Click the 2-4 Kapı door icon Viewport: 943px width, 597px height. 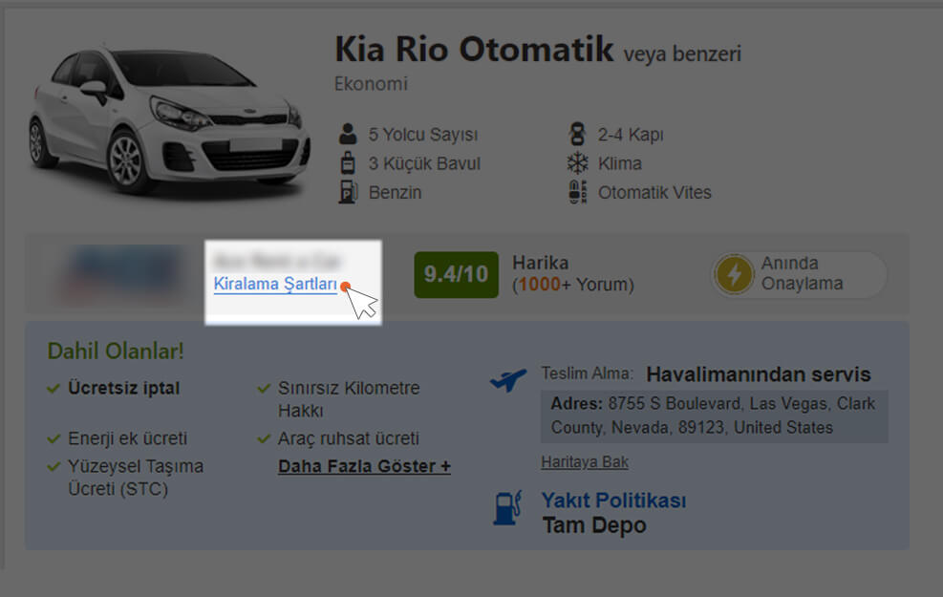pyautogui.click(x=577, y=134)
